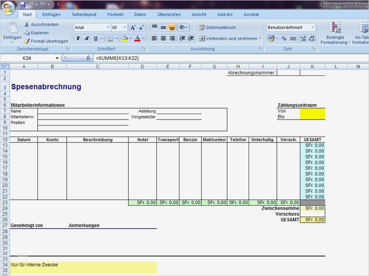Image resolution: width=369 pixels, height=276 pixels.
Task: Increase font size with the large A icon
Action: pyautogui.click(x=133, y=28)
